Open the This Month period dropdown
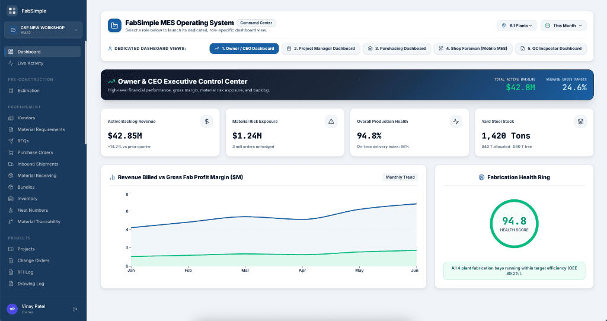 click(564, 26)
